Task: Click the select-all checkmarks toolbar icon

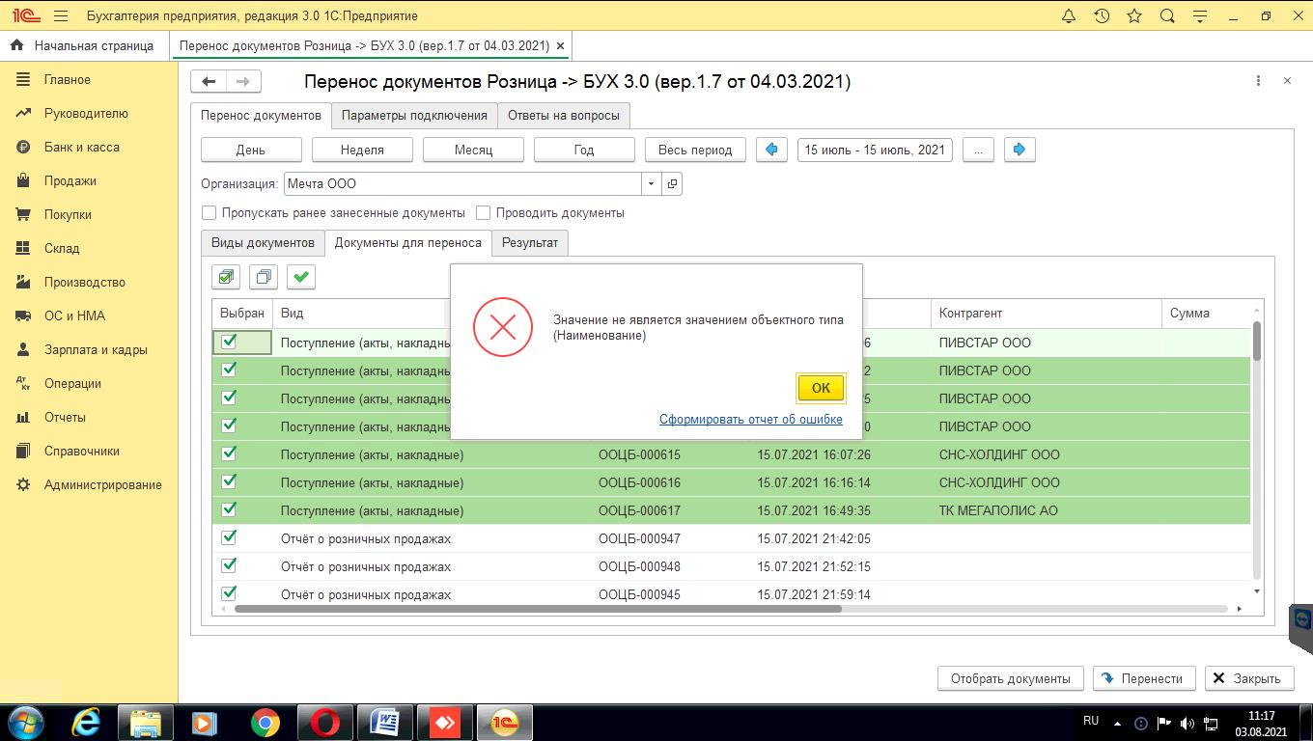Action: click(226, 277)
